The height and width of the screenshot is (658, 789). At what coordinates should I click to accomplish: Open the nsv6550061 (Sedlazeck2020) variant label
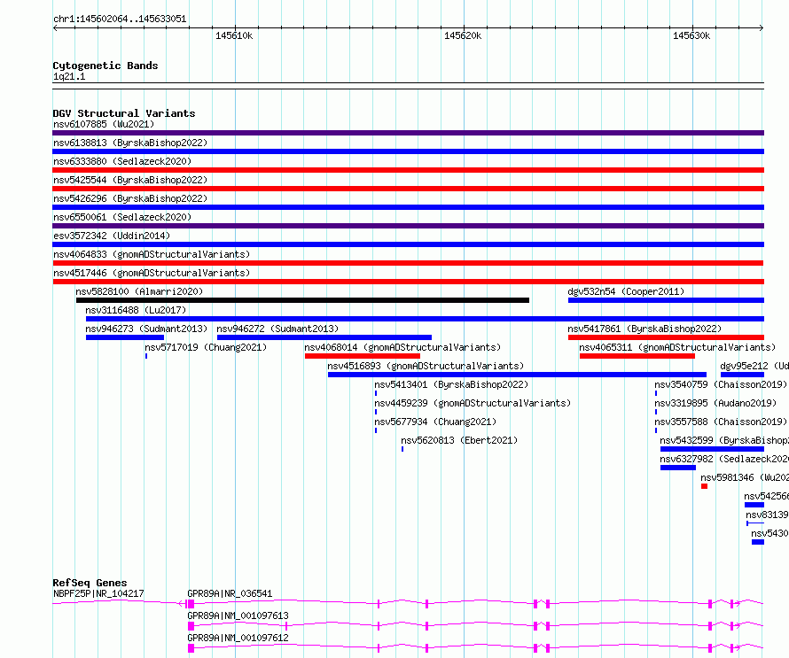tap(122, 217)
